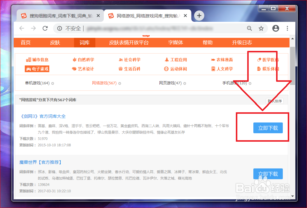Expand the arrow next to 网页游戏(47)
This screenshot has width=307, height=208.
pyautogui.click(x=185, y=83)
